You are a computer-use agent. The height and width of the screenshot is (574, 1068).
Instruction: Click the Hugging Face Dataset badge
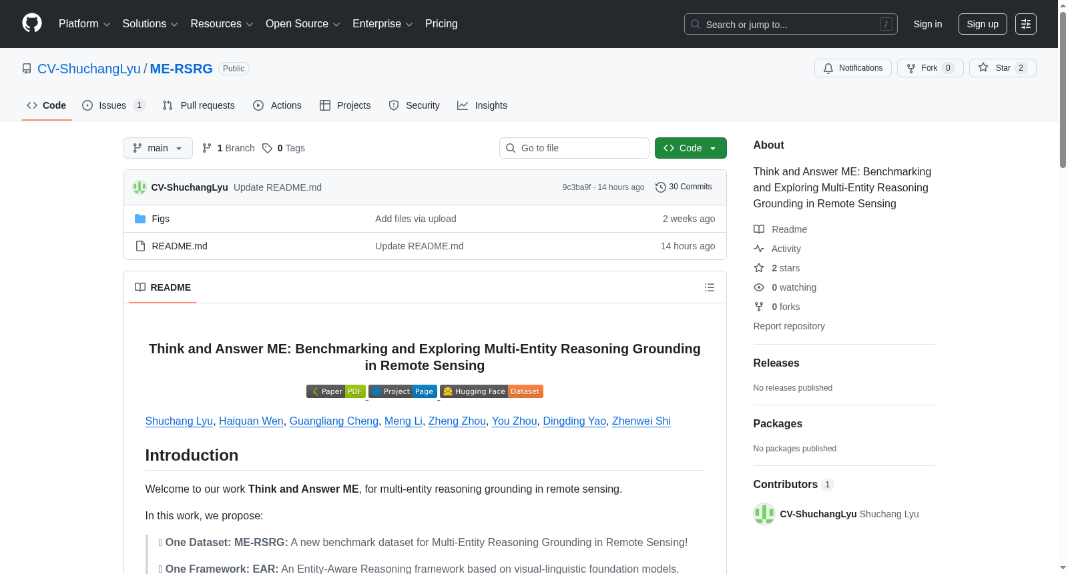coord(491,391)
